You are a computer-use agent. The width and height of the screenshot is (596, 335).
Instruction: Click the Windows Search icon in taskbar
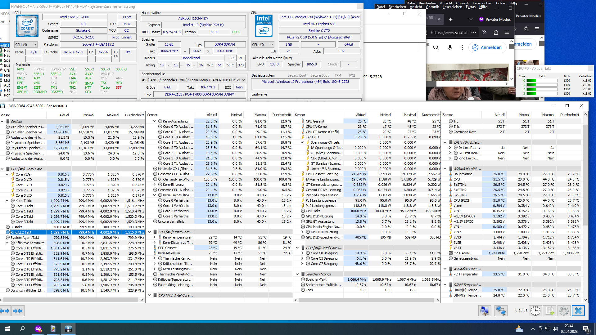click(x=22, y=329)
